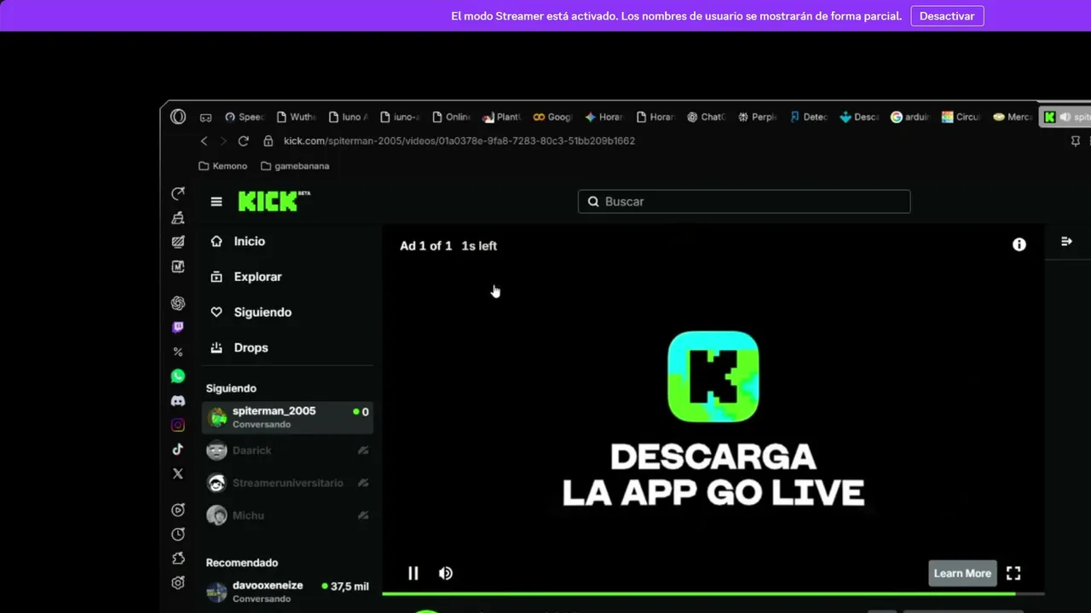Image resolution: width=1091 pixels, height=613 pixels.
Task: Switch to the Plant browser tab
Action: click(501, 117)
